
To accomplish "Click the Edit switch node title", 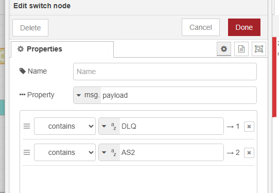I will (x=42, y=6).
